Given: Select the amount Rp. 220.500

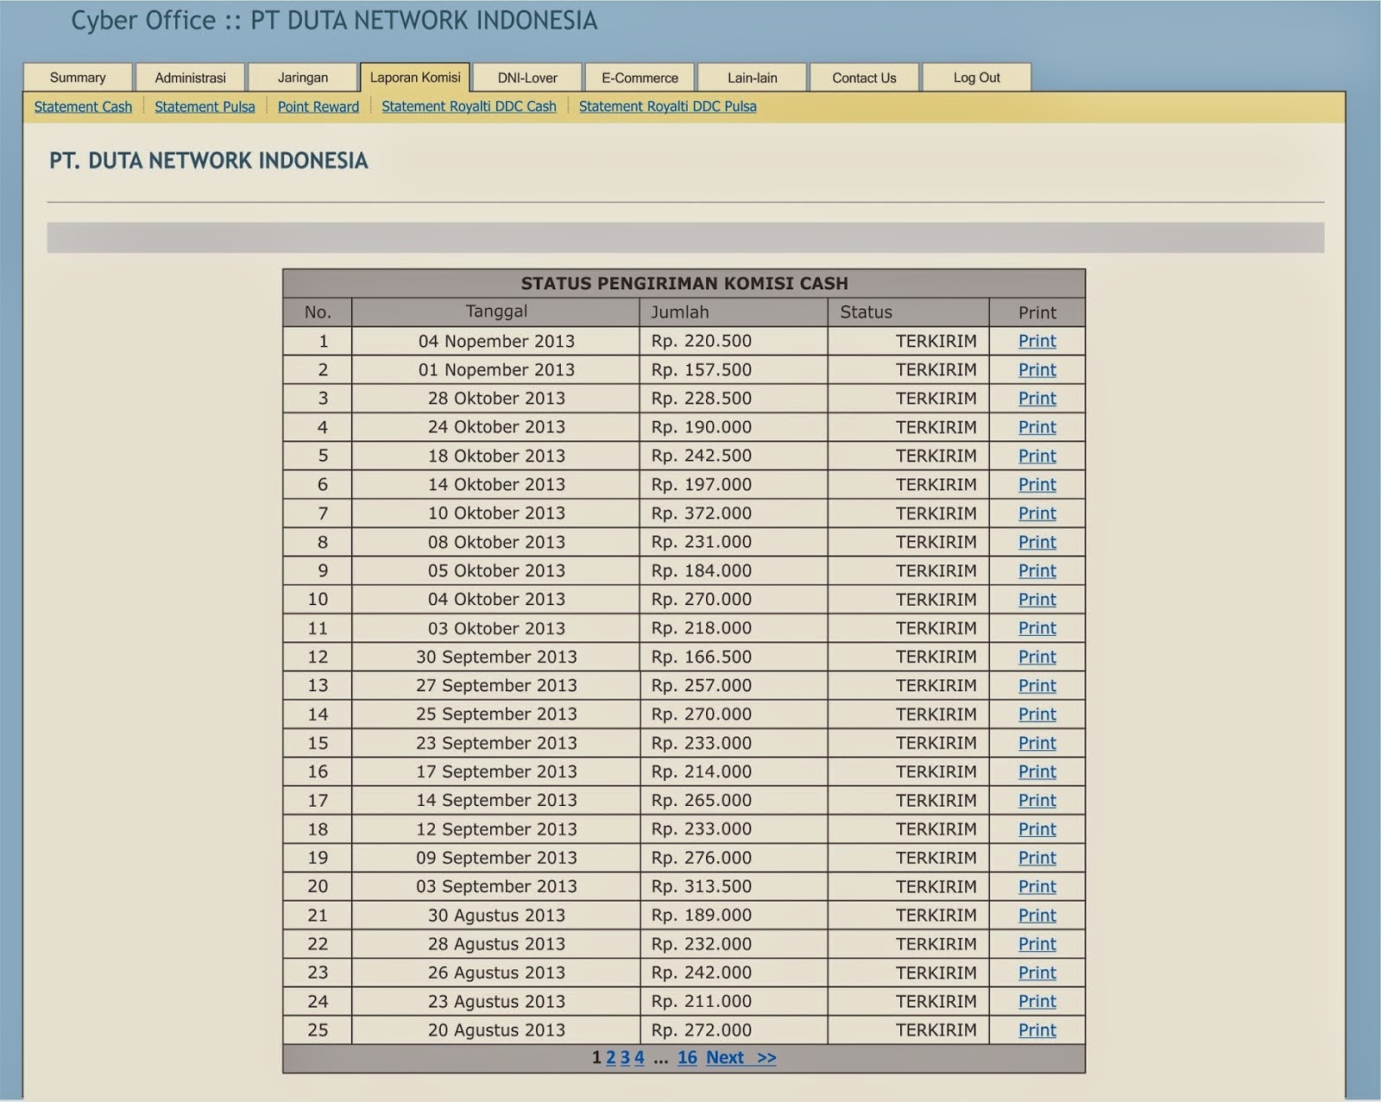Looking at the screenshot, I should pos(702,341).
